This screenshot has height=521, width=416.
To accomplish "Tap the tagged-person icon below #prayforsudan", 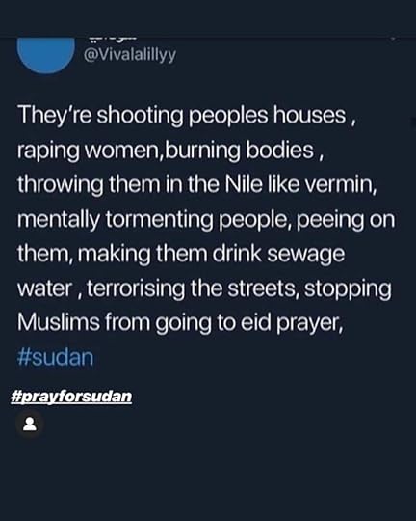I will (x=30, y=424).
